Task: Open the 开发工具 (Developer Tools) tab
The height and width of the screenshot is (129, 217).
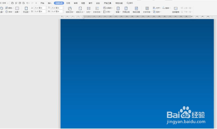Action: pyautogui.click(x=108, y=3)
